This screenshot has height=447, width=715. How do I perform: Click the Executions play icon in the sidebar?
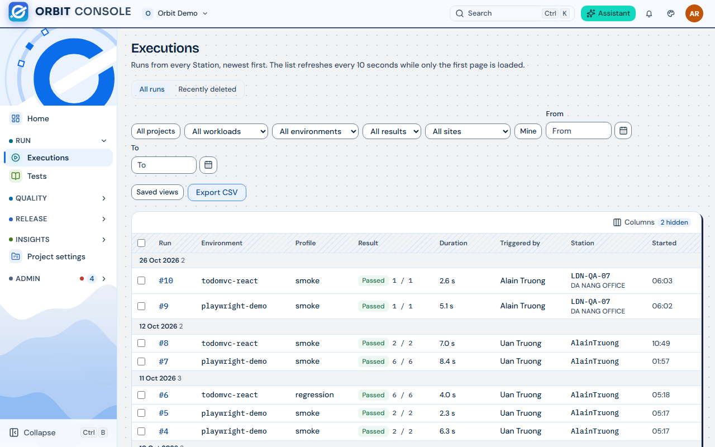click(x=16, y=158)
